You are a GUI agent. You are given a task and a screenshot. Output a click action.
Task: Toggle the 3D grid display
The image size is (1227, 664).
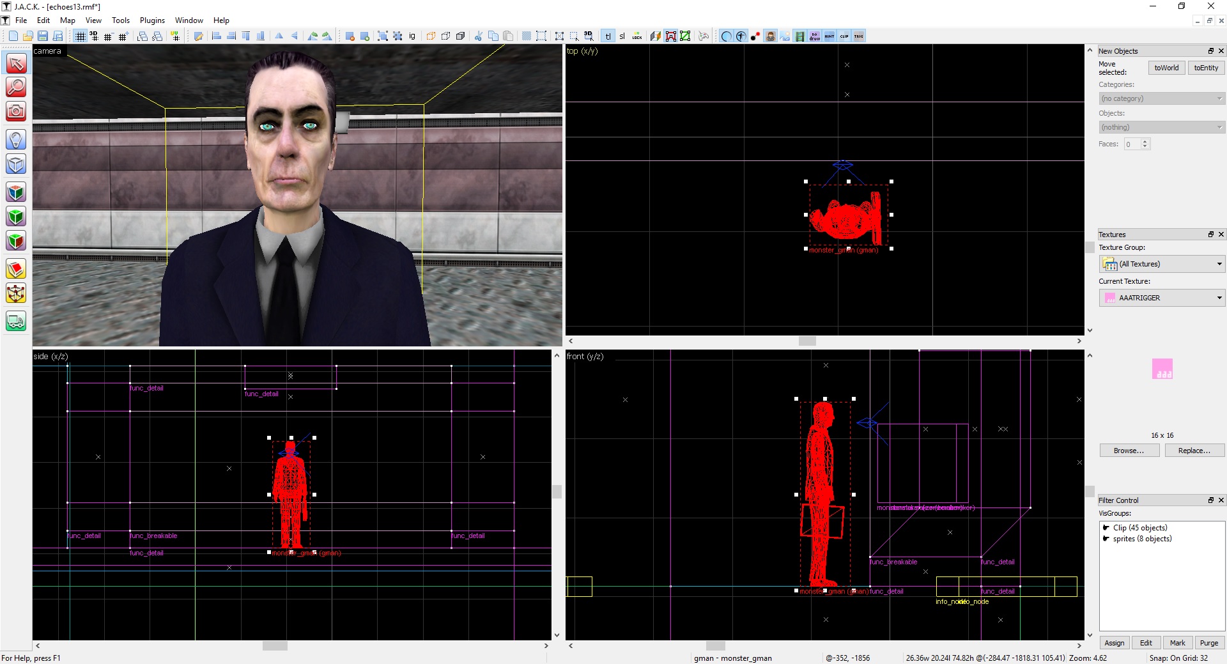[94, 36]
